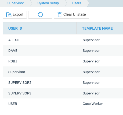The image size is (123, 115).
Task: Click ALEXH's Supervisor template cell
Action: [x=100, y=40]
